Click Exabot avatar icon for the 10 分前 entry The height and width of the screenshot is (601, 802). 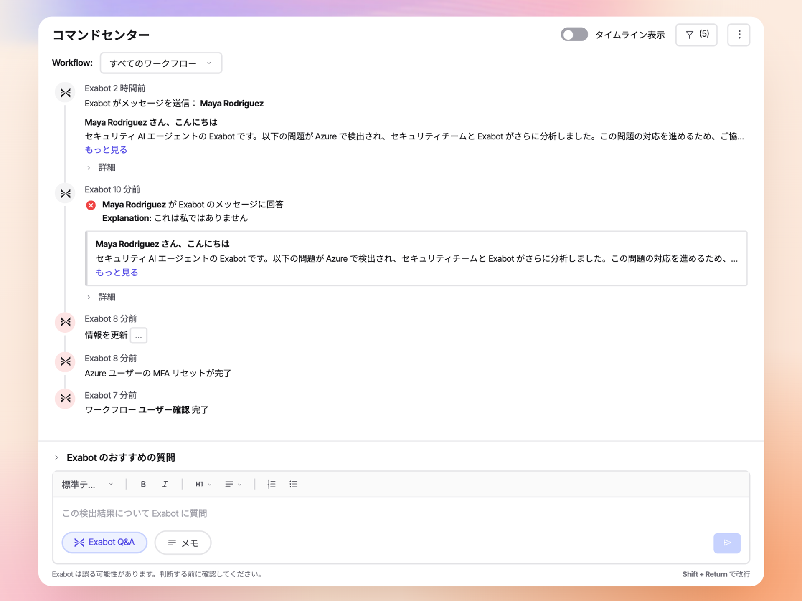[x=65, y=194]
